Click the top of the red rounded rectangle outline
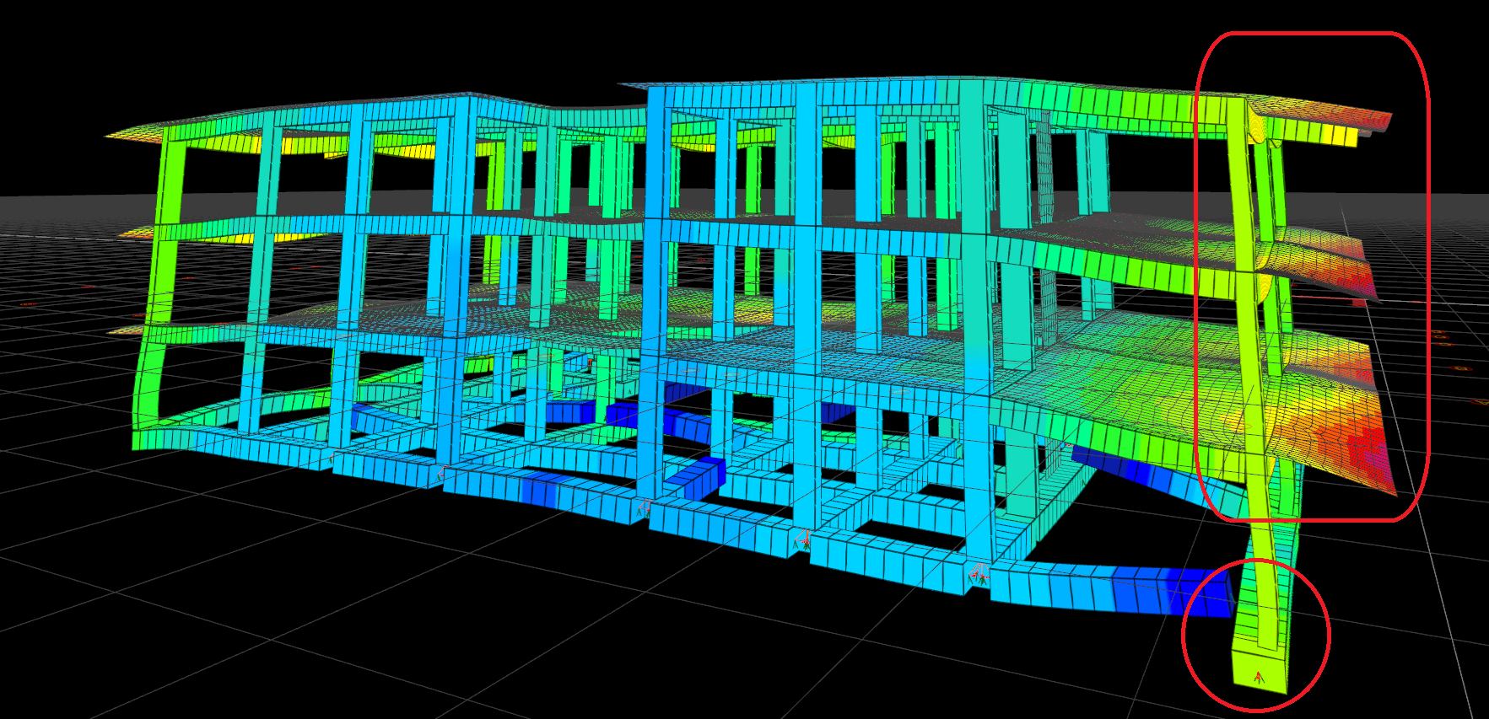The width and height of the screenshot is (1489, 719). pos(1312,34)
